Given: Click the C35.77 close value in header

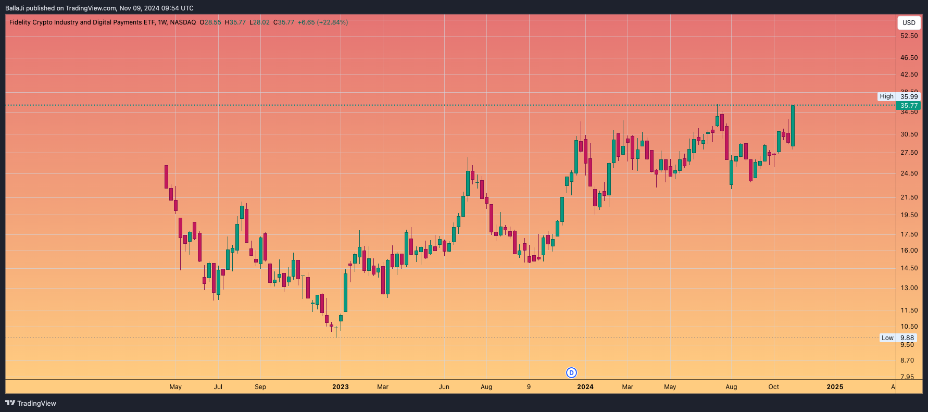Looking at the screenshot, I should click(284, 22).
